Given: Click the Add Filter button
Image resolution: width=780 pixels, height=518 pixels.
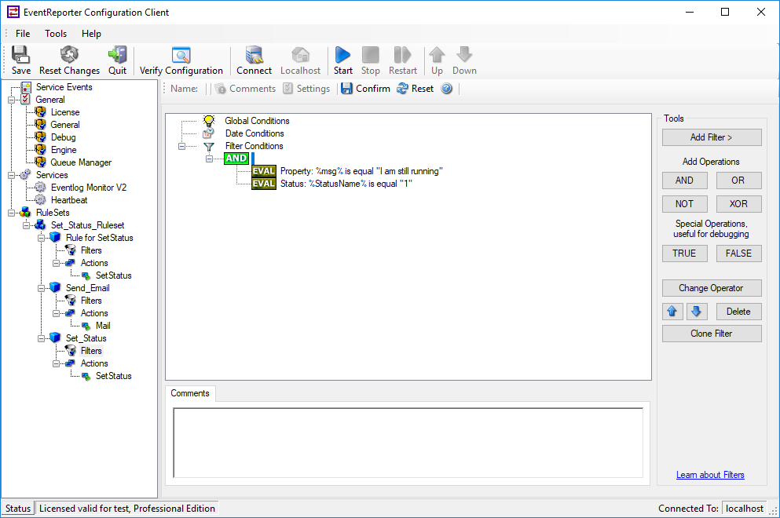Looking at the screenshot, I should pyautogui.click(x=712, y=137).
